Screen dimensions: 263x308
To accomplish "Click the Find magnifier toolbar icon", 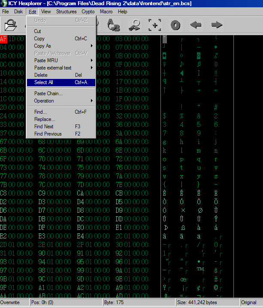I will click(134, 25).
